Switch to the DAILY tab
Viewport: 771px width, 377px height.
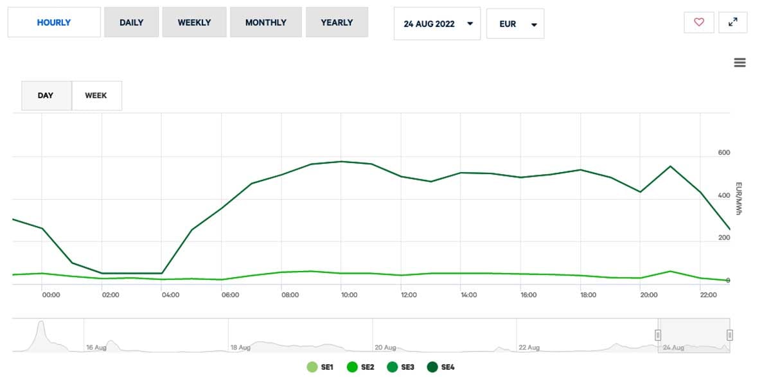[131, 22]
